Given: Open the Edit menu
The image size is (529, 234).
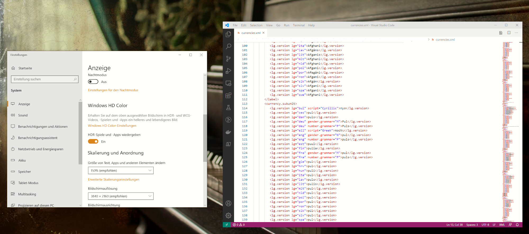Looking at the screenshot, I should pos(244,25).
